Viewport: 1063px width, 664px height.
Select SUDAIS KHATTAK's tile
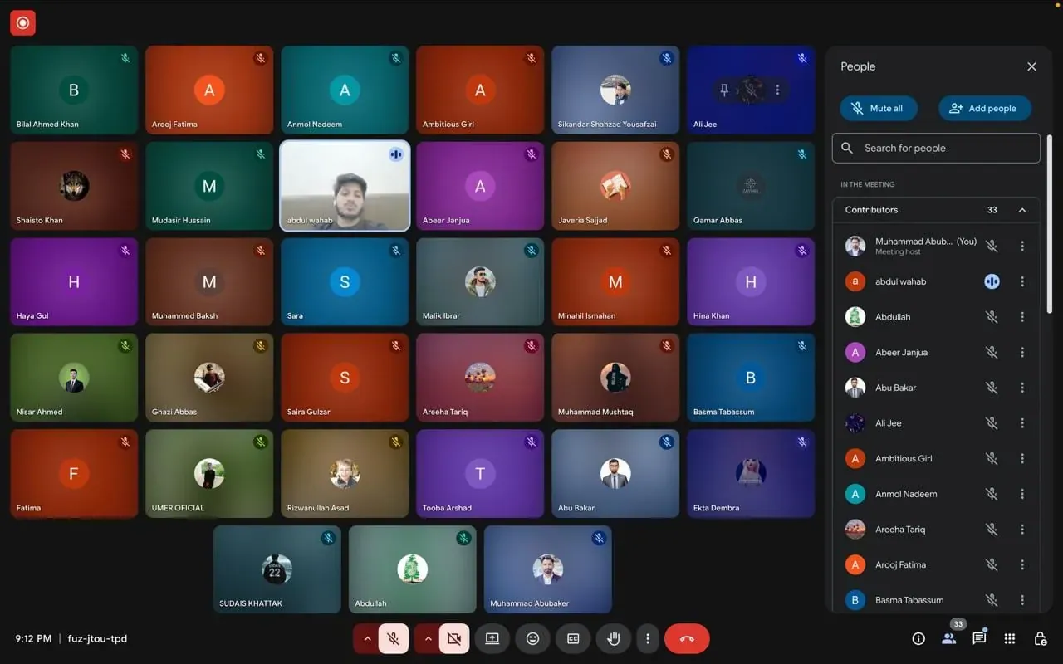coord(277,569)
